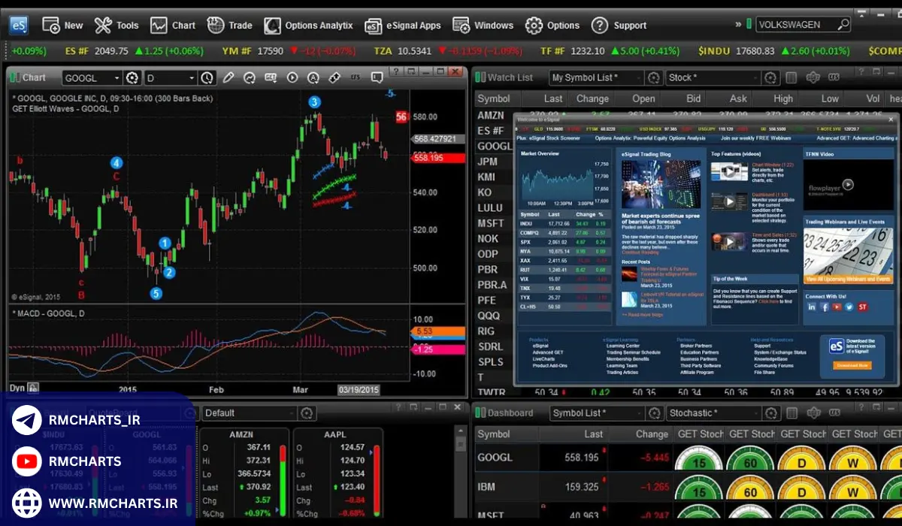Click View All Upcoming Webinars and Events
The height and width of the screenshot is (526, 902).
click(848, 279)
